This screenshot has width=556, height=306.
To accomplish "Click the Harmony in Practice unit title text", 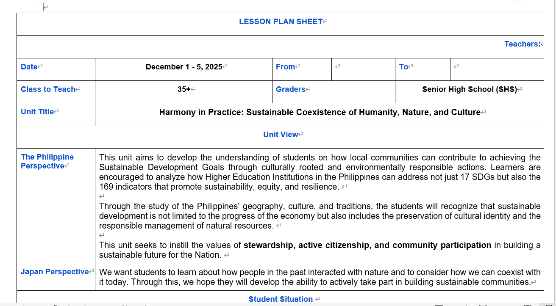I will point(320,112).
